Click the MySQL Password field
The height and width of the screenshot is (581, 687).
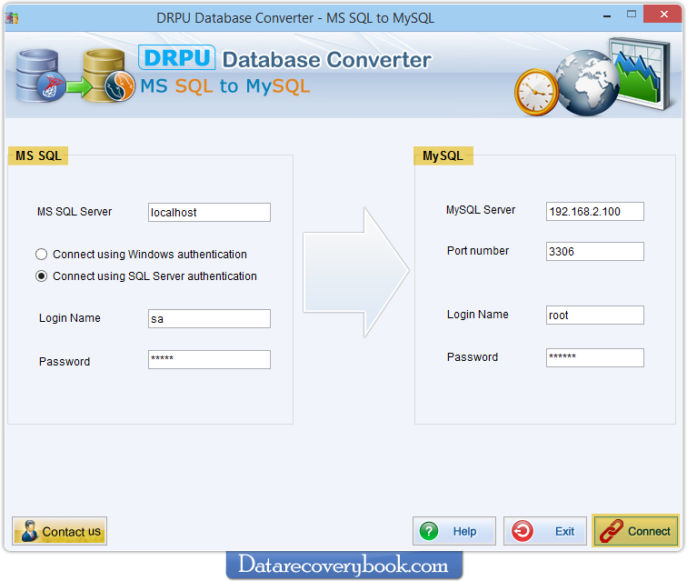coord(594,358)
